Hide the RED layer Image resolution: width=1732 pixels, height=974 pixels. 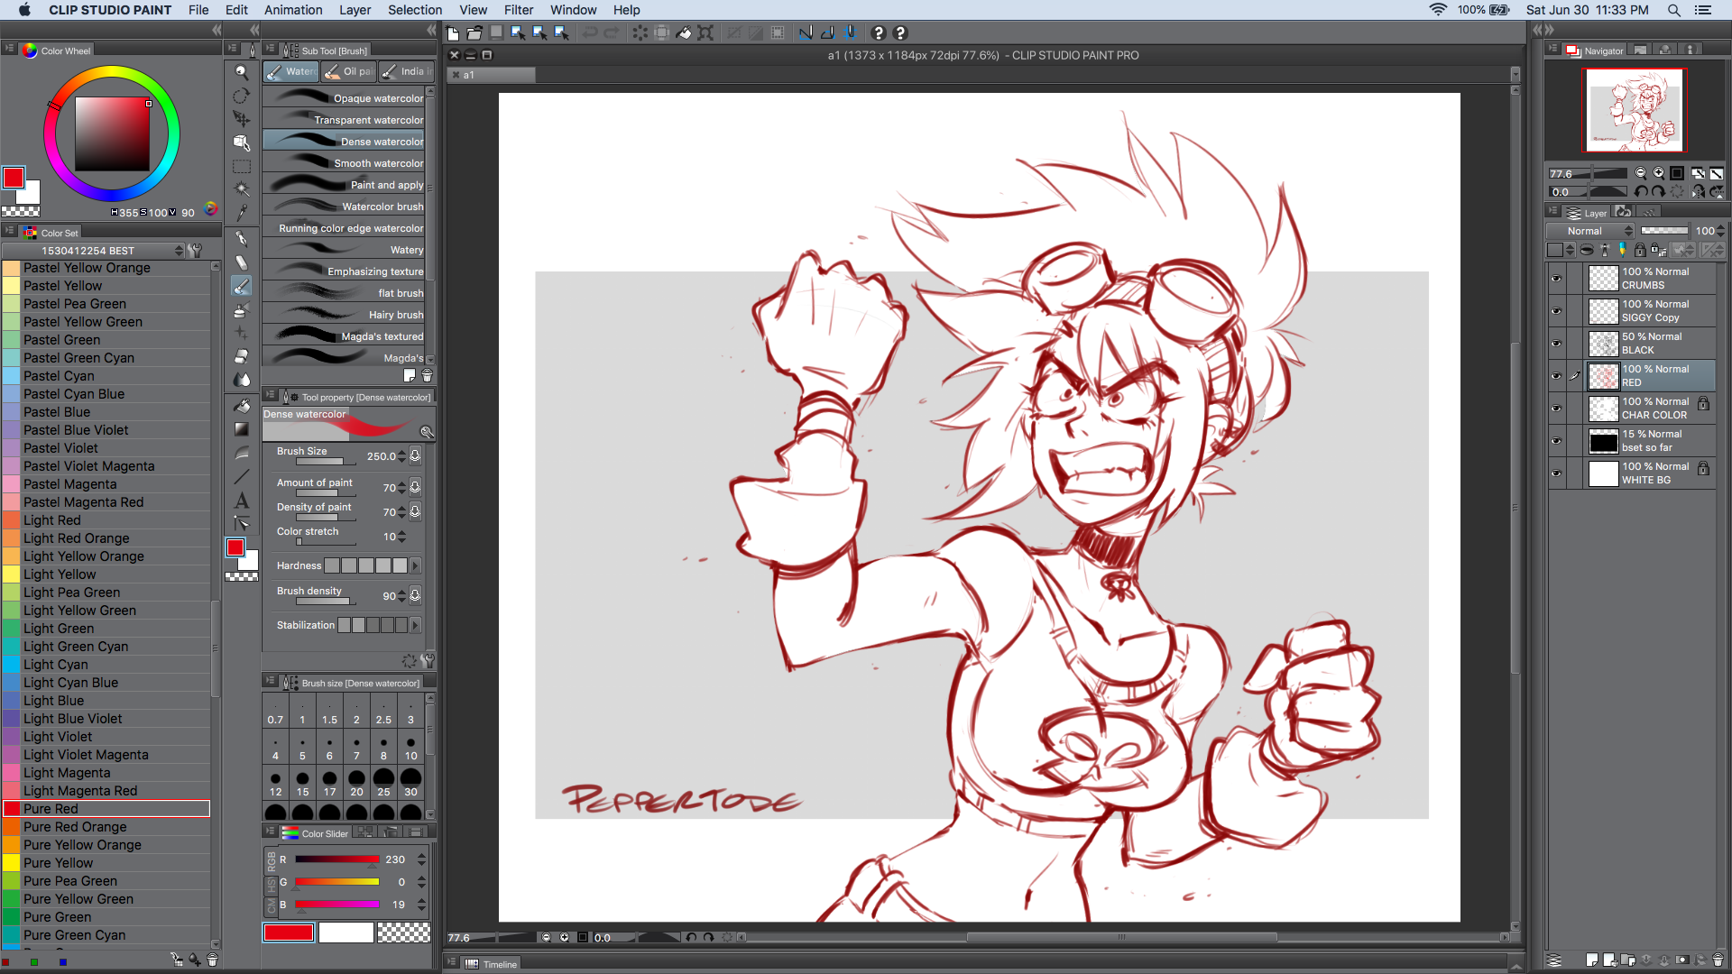click(x=1556, y=376)
